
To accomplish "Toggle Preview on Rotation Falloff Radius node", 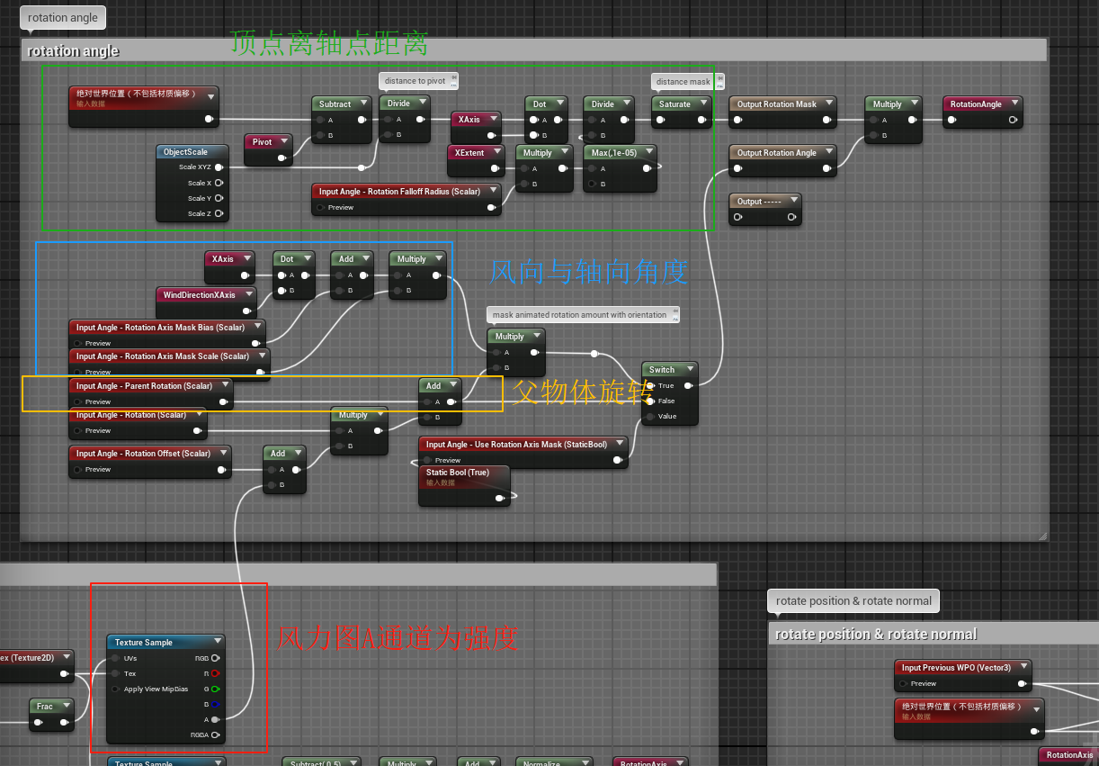I will pos(319,208).
